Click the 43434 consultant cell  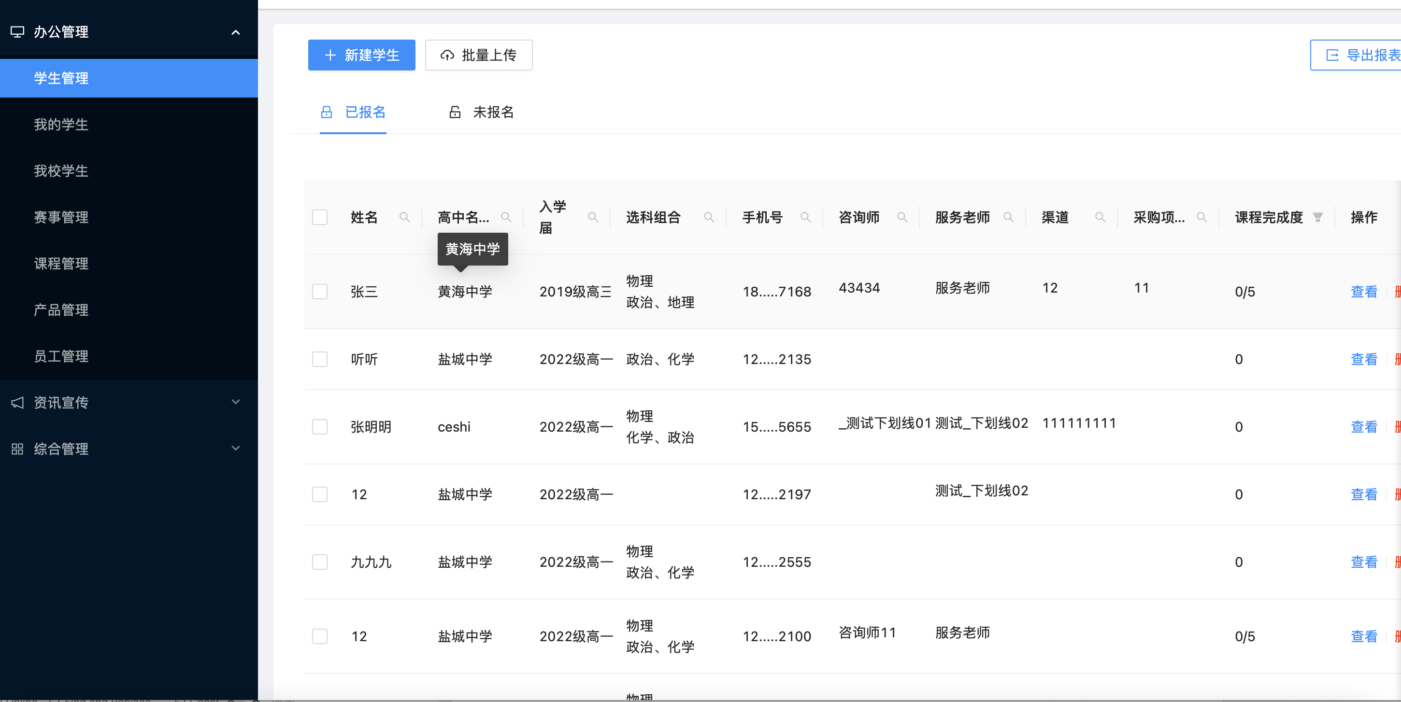(859, 288)
